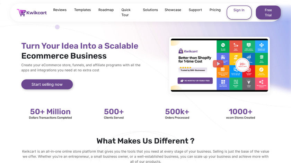
Task: Click the 'Start selling now' button
Action: click(x=47, y=84)
